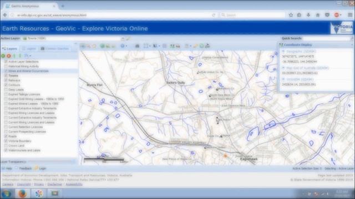Click the red remove layer button
Viewport: 355px width, 199px height.
tap(9, 56)
